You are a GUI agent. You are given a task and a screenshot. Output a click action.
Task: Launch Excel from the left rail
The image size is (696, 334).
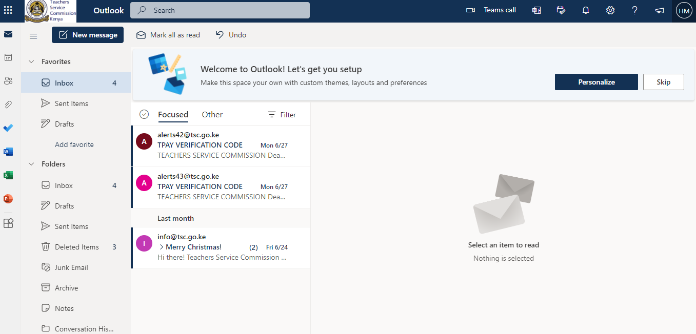[8, 175]
